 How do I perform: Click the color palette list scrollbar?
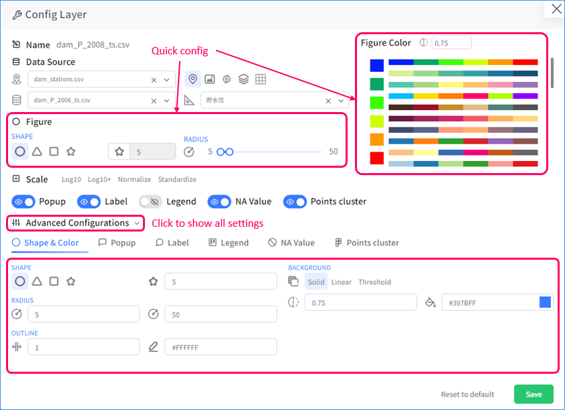(x=552, y=72)
